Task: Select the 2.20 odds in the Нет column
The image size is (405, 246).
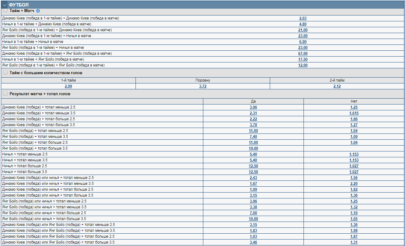Action: [354, 184]
